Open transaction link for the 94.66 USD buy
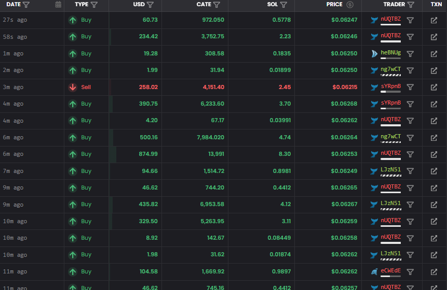Viewport: 447px width, 290px height. coord(434,171)
